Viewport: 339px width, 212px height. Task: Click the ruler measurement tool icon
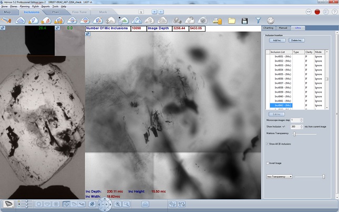[x=6, y=21]
